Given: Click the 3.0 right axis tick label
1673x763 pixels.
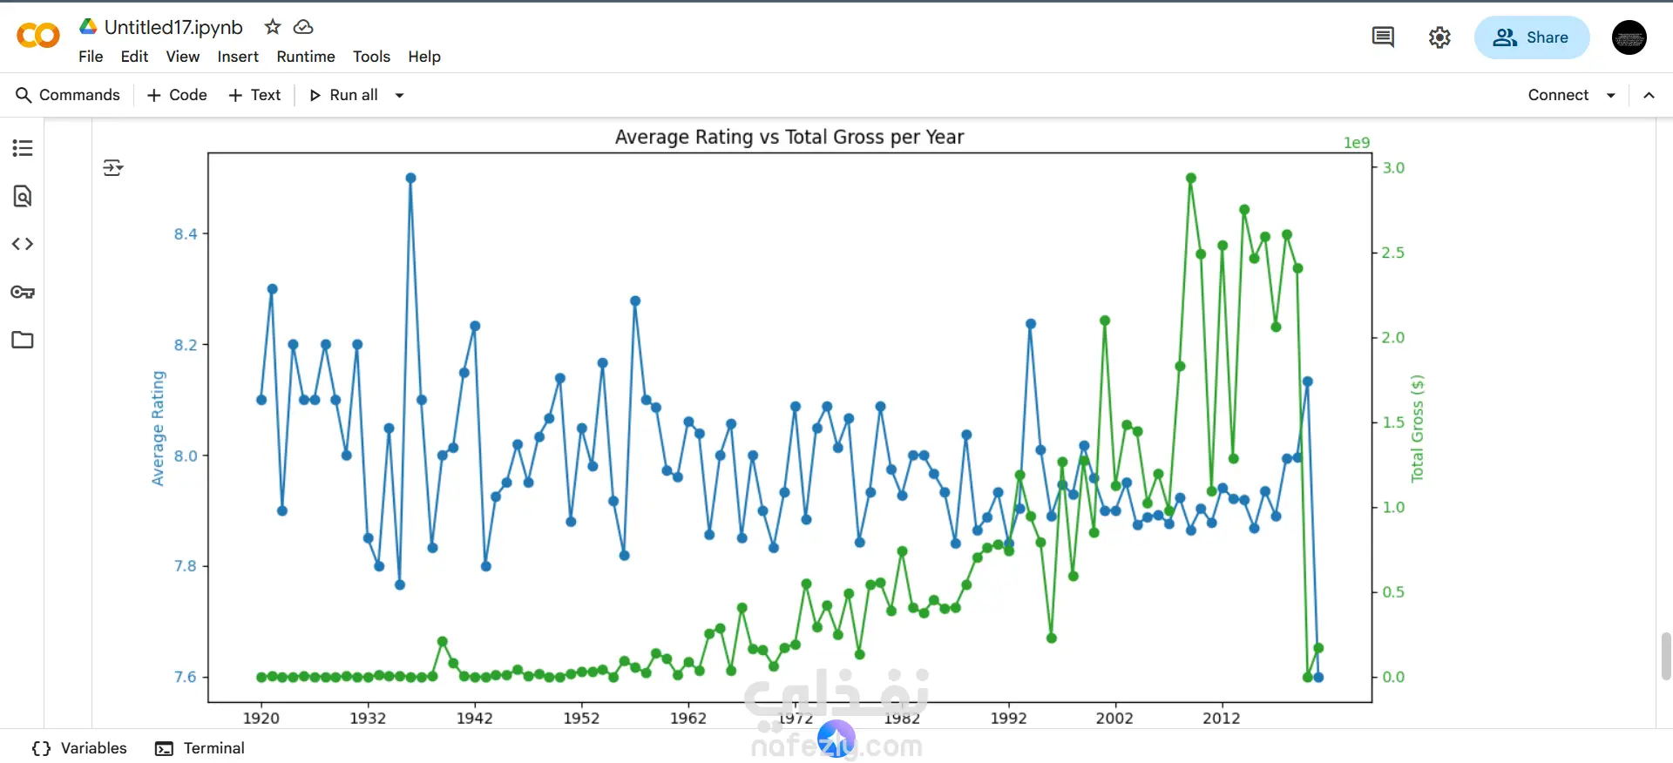Looking at the screenshot, I should tap(1393, 167).
